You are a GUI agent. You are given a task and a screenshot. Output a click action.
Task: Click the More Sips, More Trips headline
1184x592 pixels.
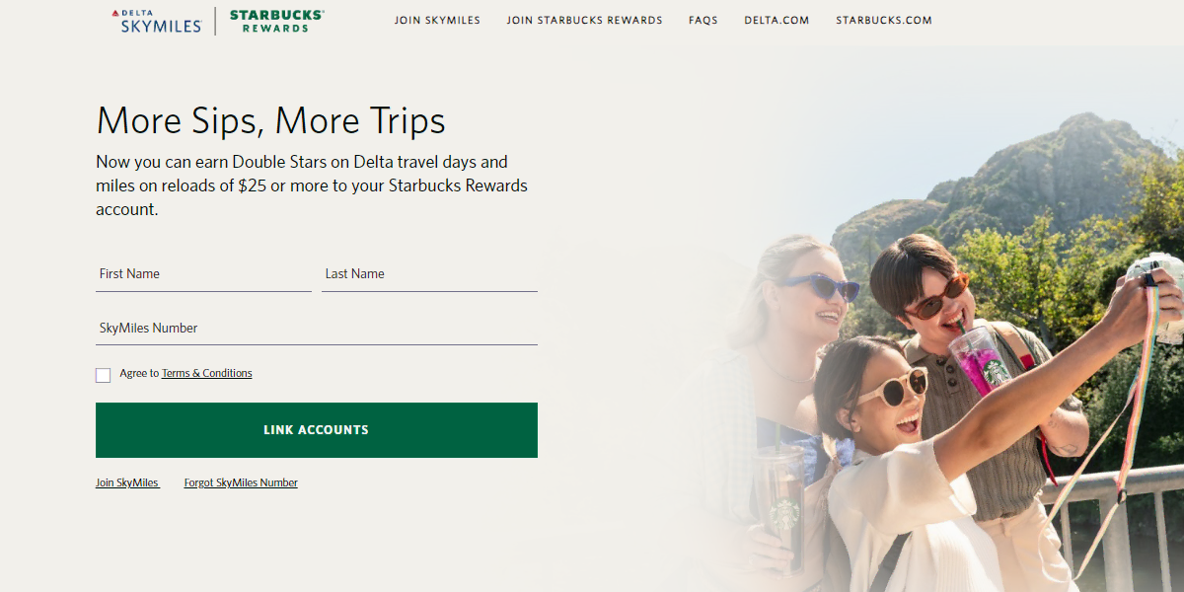click(271, 120)
